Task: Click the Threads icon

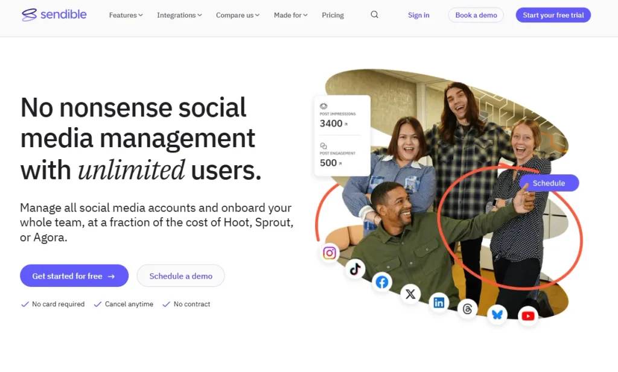Action: click(468, 309)
